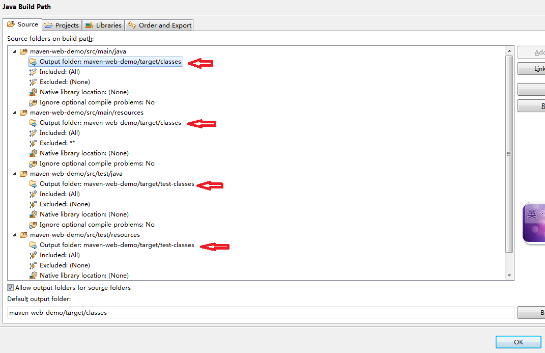Click the Default output folder text field
545x353 pixels.
(261, 312)
